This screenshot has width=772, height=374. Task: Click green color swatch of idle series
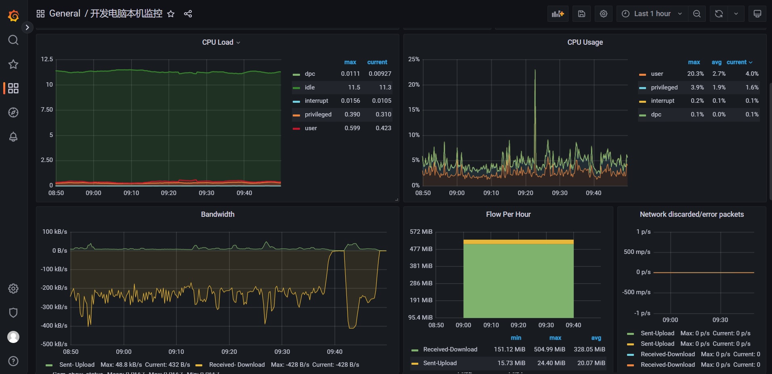(x=296, y=88)
